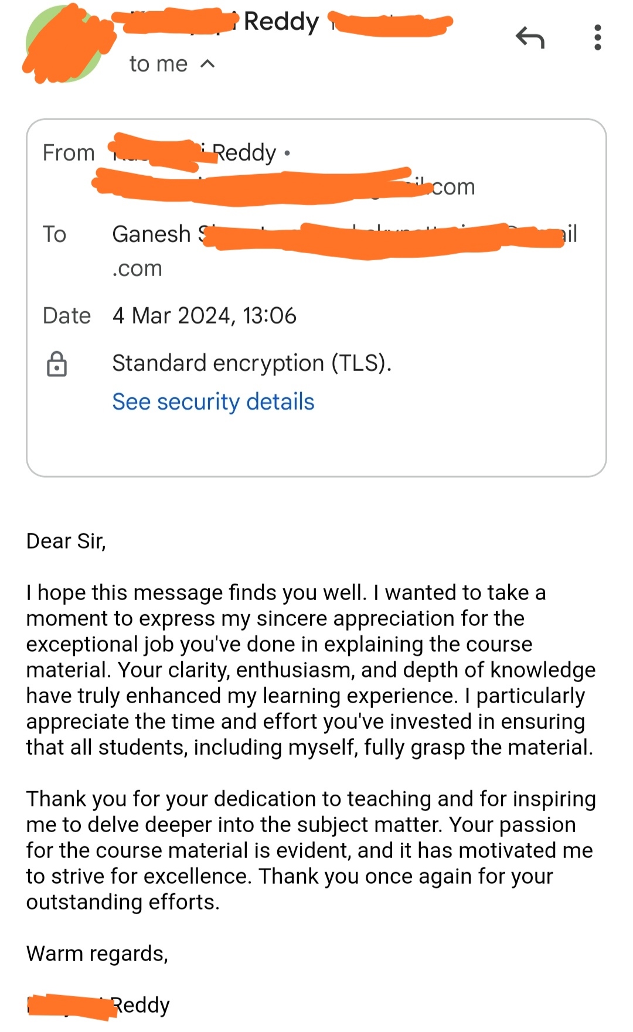This screenshot has height=1032, width=633.
Task: Click the "Dear Sir," greeting line
Action: pos(66,541)
